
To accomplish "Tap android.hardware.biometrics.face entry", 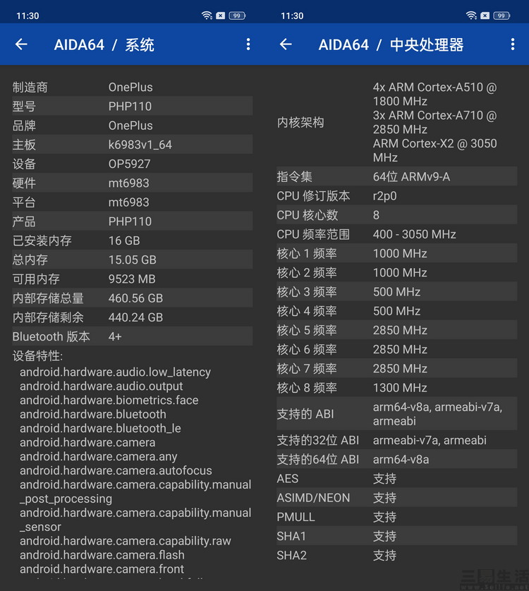I will click(x=109, y=401).
